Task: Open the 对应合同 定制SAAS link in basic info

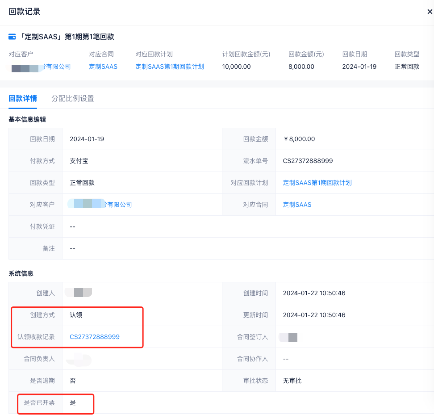Action: (x=297, y=205)
